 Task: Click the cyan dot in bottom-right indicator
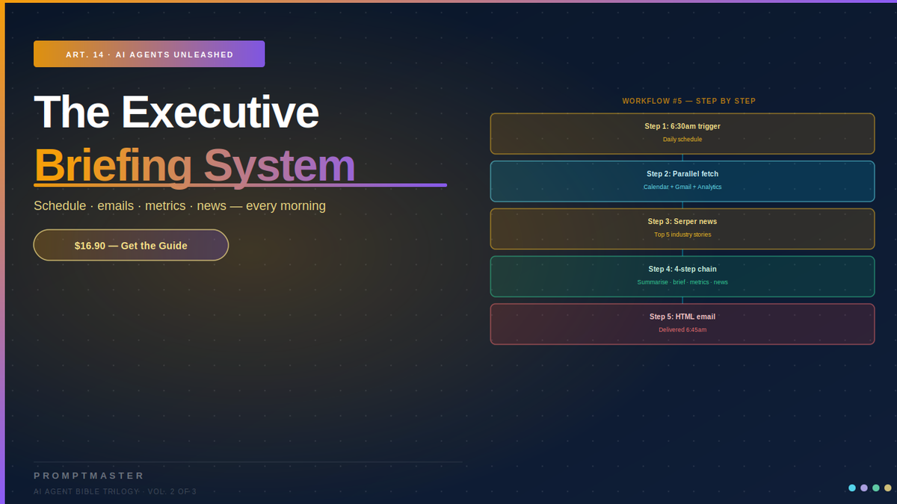852,488
